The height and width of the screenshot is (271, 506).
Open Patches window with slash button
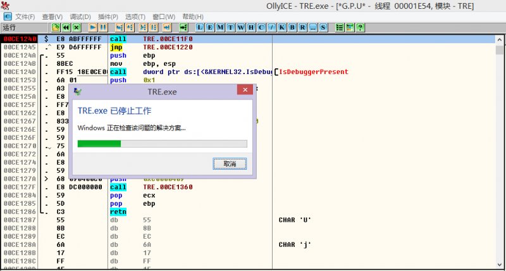point(271,28)
